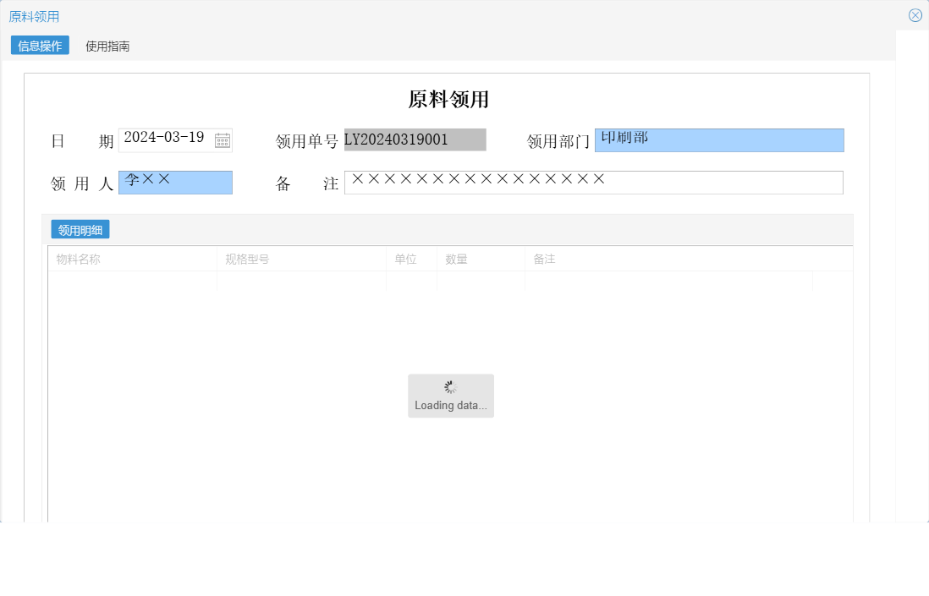Open the date picker calendar icon
This screenshot has height=596, width=929.
click(x=223, y=140)
